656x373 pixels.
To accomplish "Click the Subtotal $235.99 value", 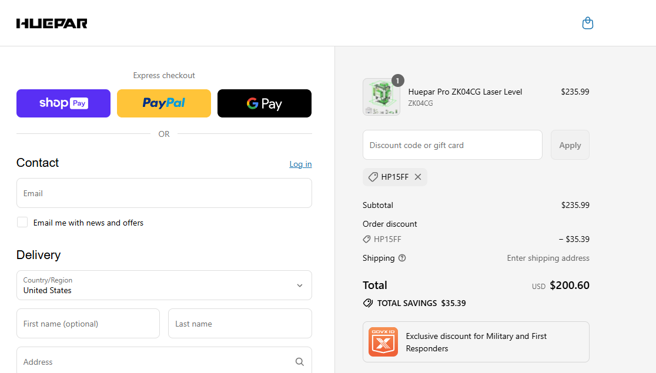I will (x=575, y=206).
